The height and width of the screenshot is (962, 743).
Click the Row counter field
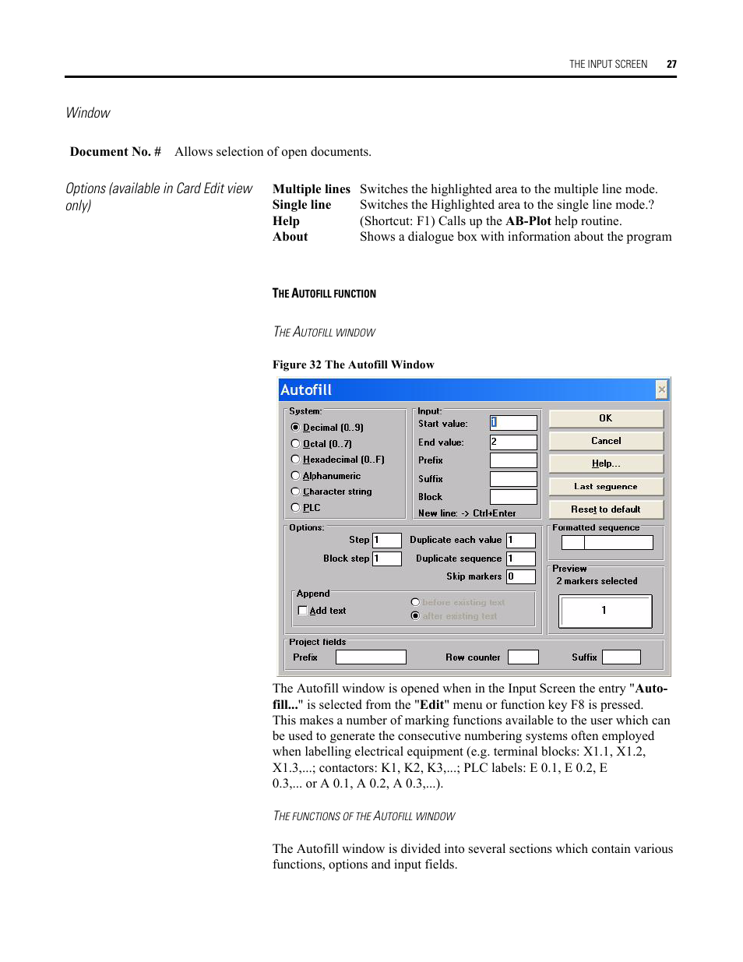pos(523,657)
